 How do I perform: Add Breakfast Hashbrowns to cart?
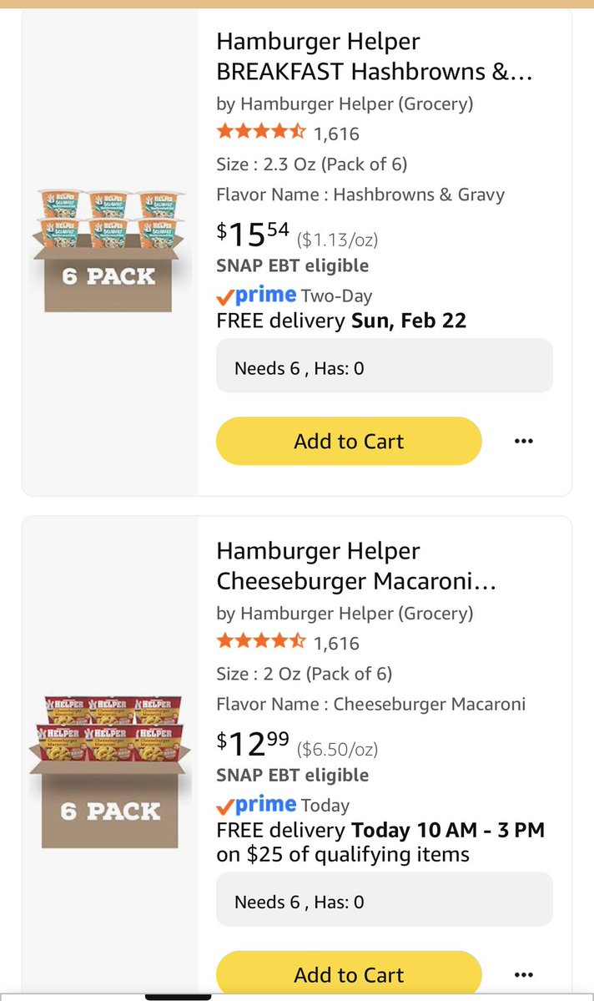pyautogui.click(x=349, y=441)
